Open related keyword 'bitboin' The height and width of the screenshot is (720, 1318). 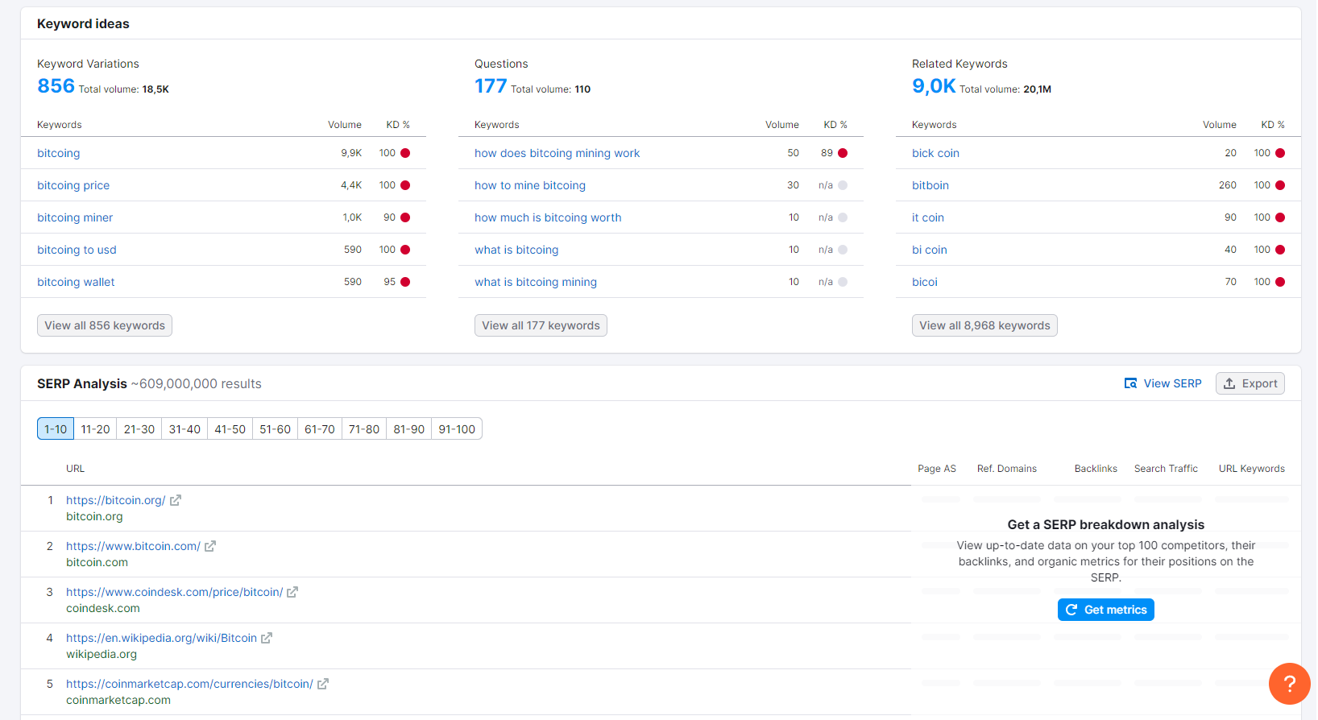point(930,185)
